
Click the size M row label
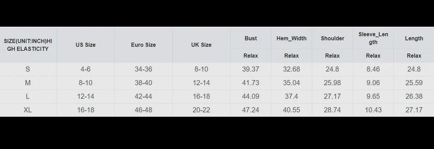pyautogui.click(x=28, y=83)
